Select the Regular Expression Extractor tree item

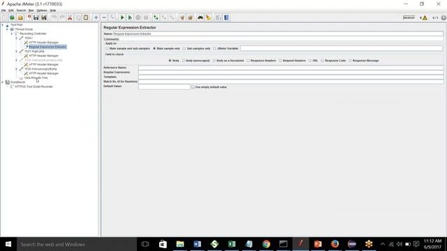(47, 47)
